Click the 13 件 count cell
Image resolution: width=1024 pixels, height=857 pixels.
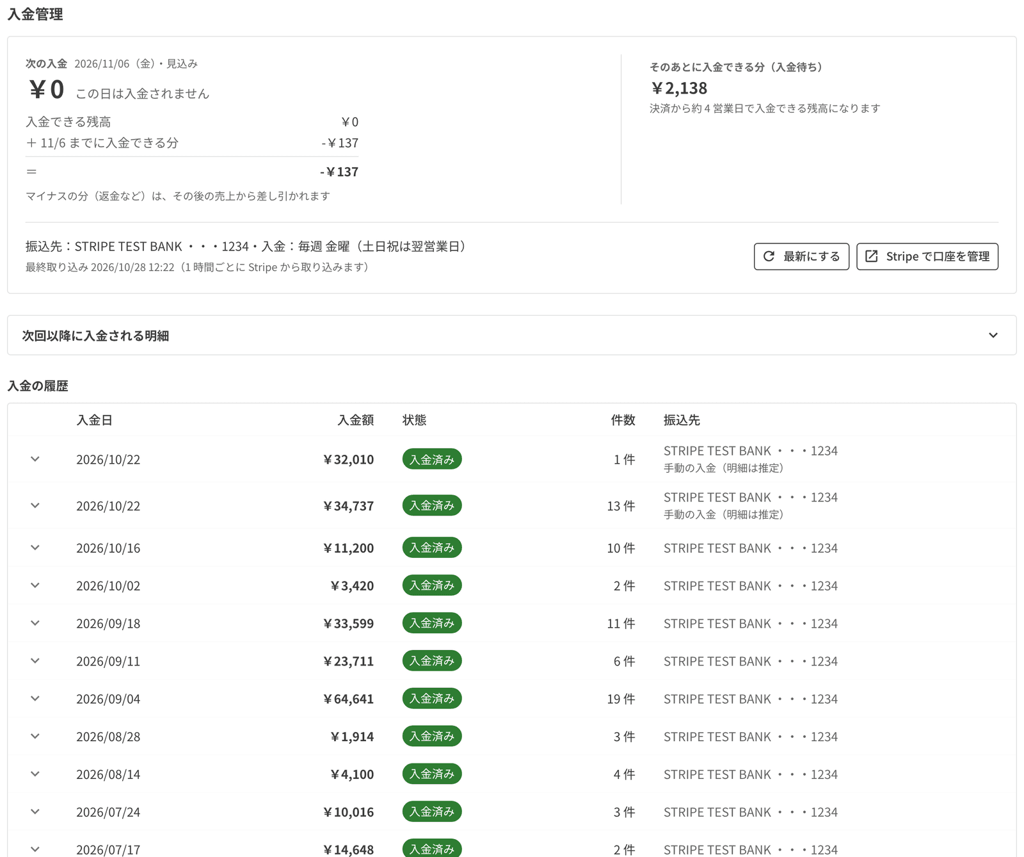[x=621, y=506]
